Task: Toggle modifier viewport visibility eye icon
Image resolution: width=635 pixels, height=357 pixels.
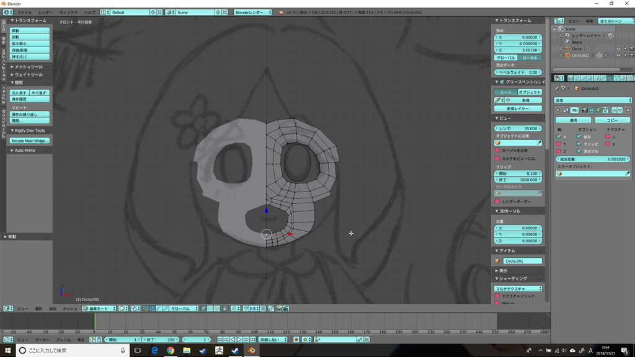Action: click(x=591, y=110)
